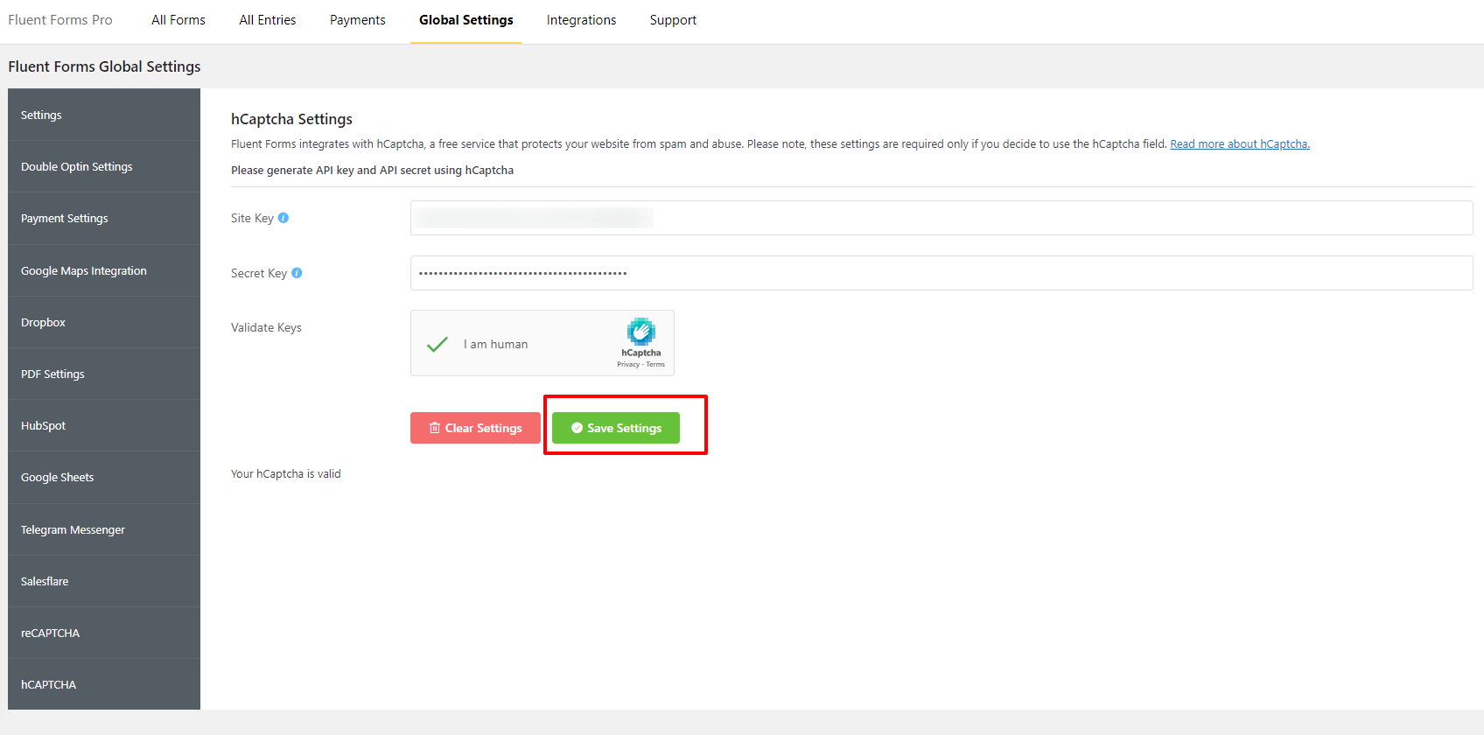The image size is (1484, 735).
Task: Select Telegram Messenger in the sidebar
Action: point(104,529)
